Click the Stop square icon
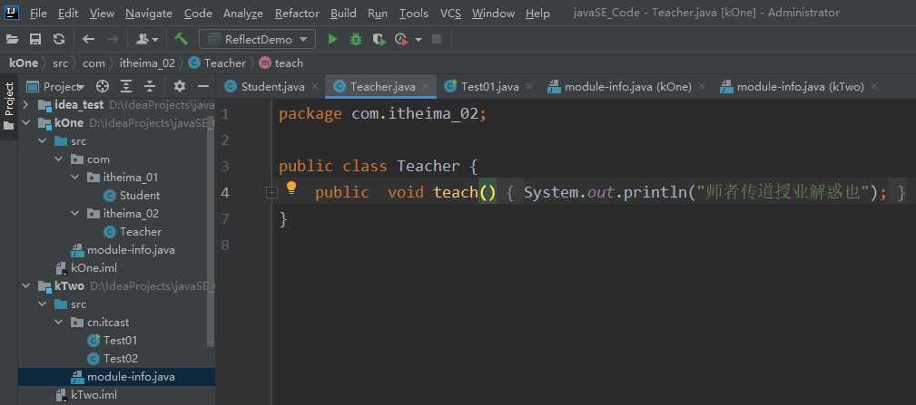This screenshot has width=916, height=405. click(437, 40)
